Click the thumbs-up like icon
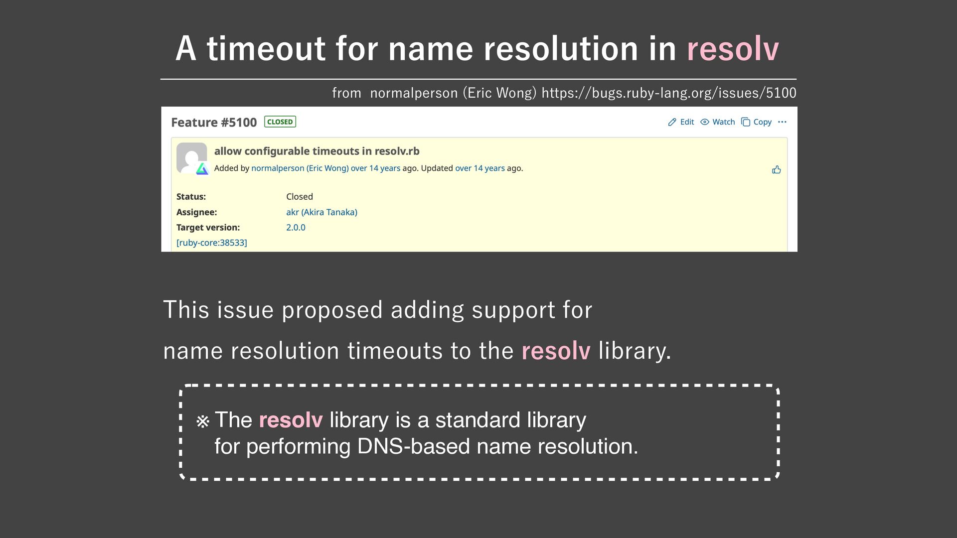 point(776,170)
